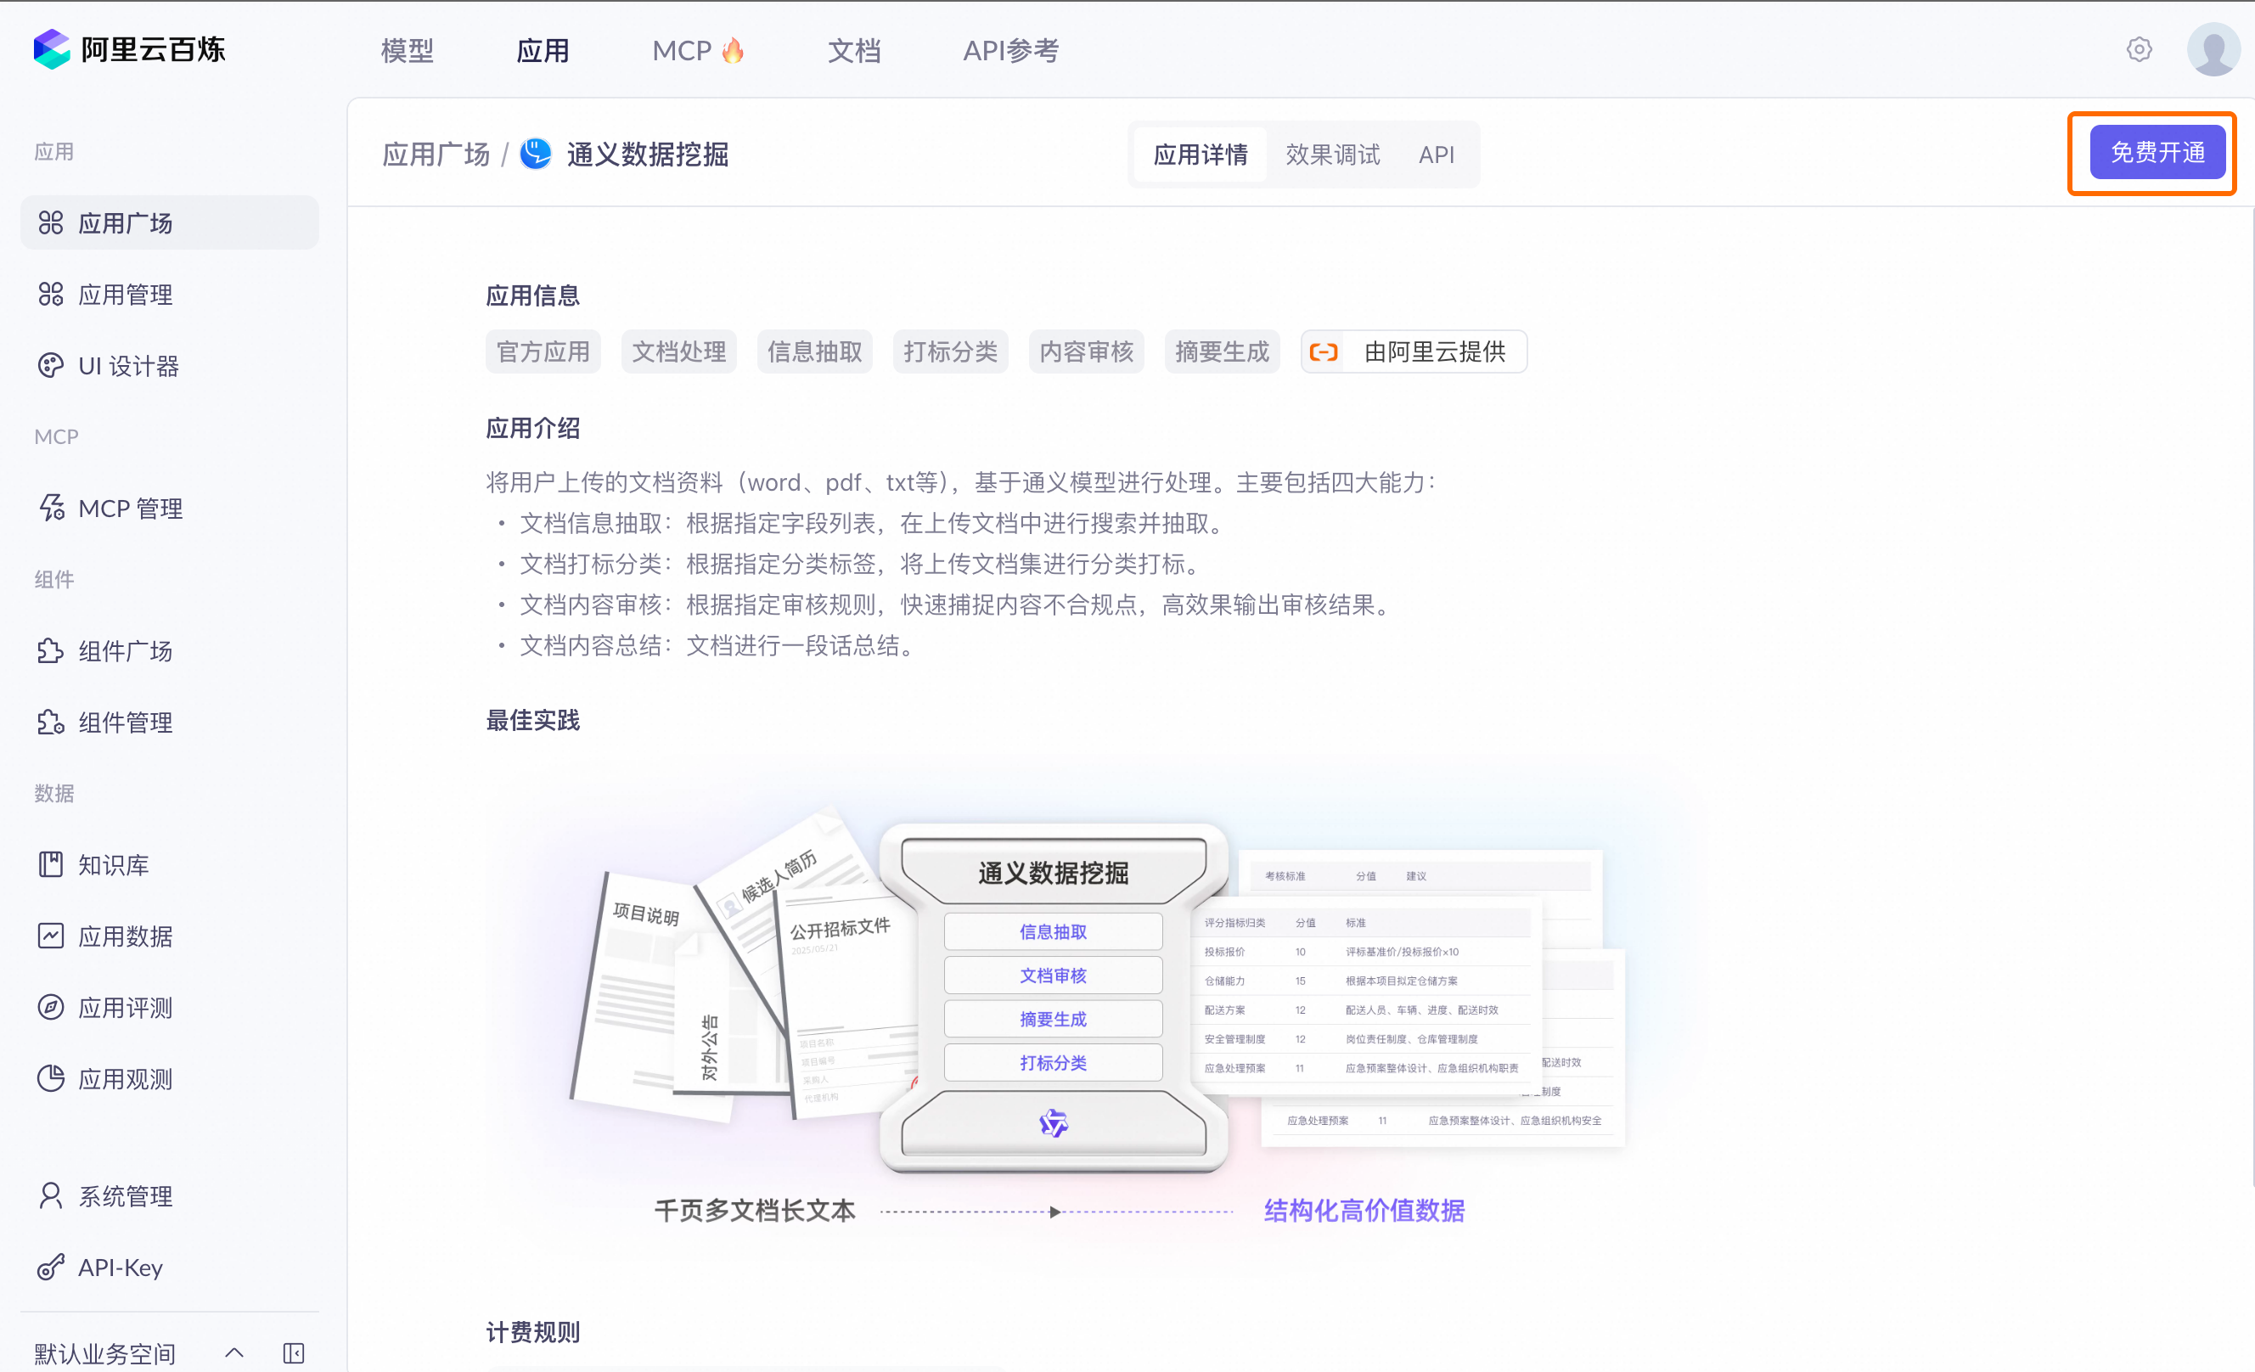Open 组件广场 in the sidebar
Screen dimensions: 2255x1372
[x=169, y=650]
